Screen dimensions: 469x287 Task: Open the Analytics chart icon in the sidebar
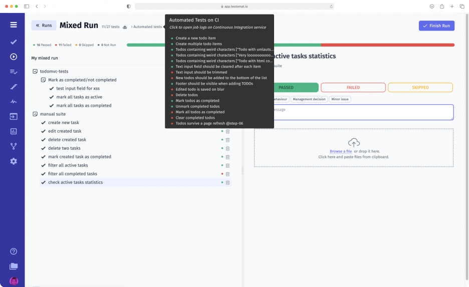click(x=14, y=131)
